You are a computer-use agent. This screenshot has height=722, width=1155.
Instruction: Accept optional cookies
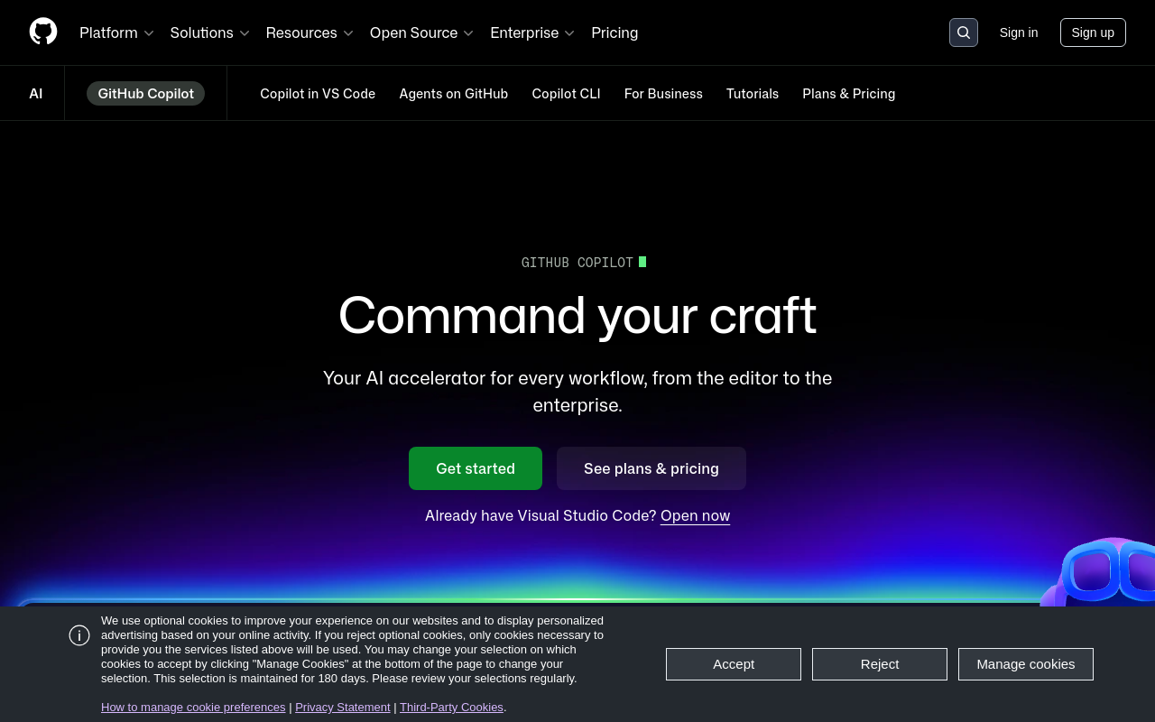734,664
